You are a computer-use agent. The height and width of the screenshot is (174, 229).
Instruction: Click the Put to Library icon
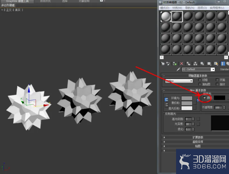pyautogui.click(x=202, y=64)
